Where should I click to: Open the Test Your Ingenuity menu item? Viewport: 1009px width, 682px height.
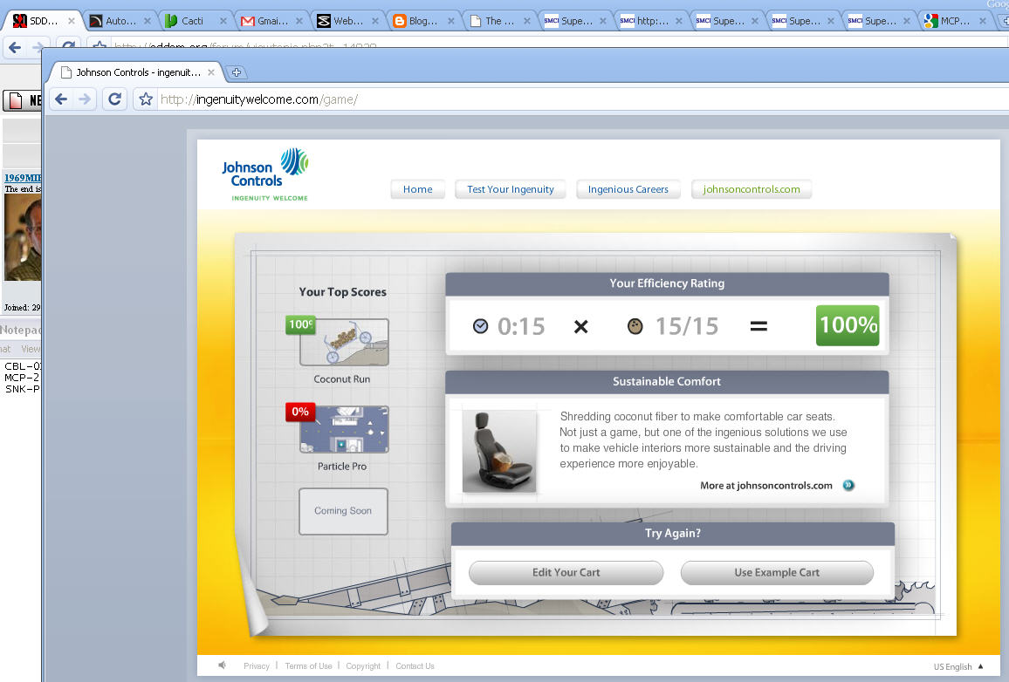pyautogui.click(x=510, y=189)
